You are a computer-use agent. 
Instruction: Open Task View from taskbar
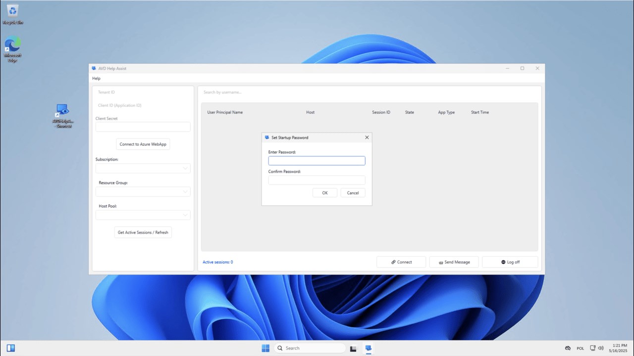(353, 348)
